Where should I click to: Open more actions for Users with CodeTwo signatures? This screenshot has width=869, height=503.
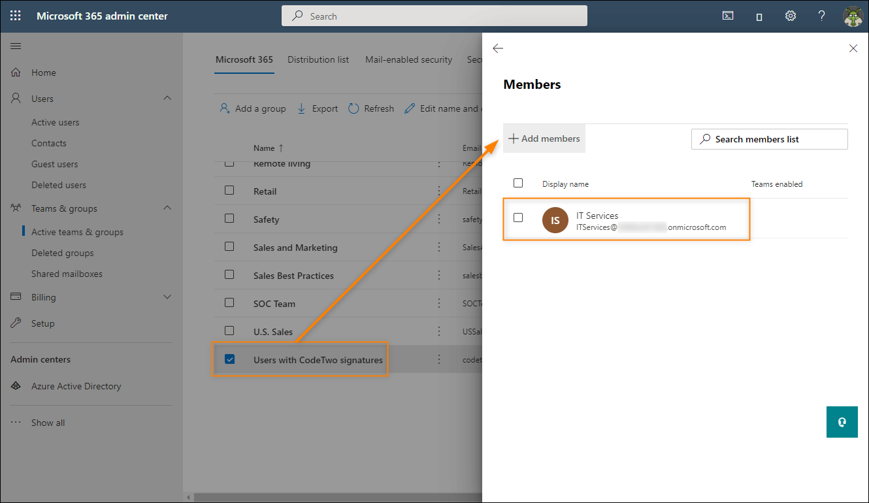point(439,360)
